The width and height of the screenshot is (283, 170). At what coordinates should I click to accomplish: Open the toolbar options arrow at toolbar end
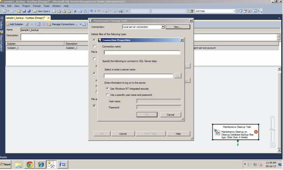[261, 11]
